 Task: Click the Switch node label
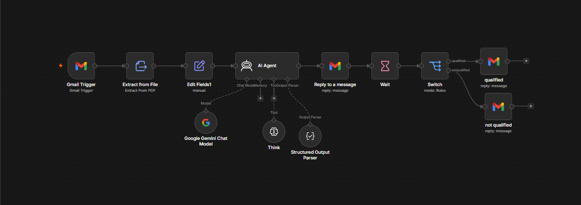pos(435,85)
